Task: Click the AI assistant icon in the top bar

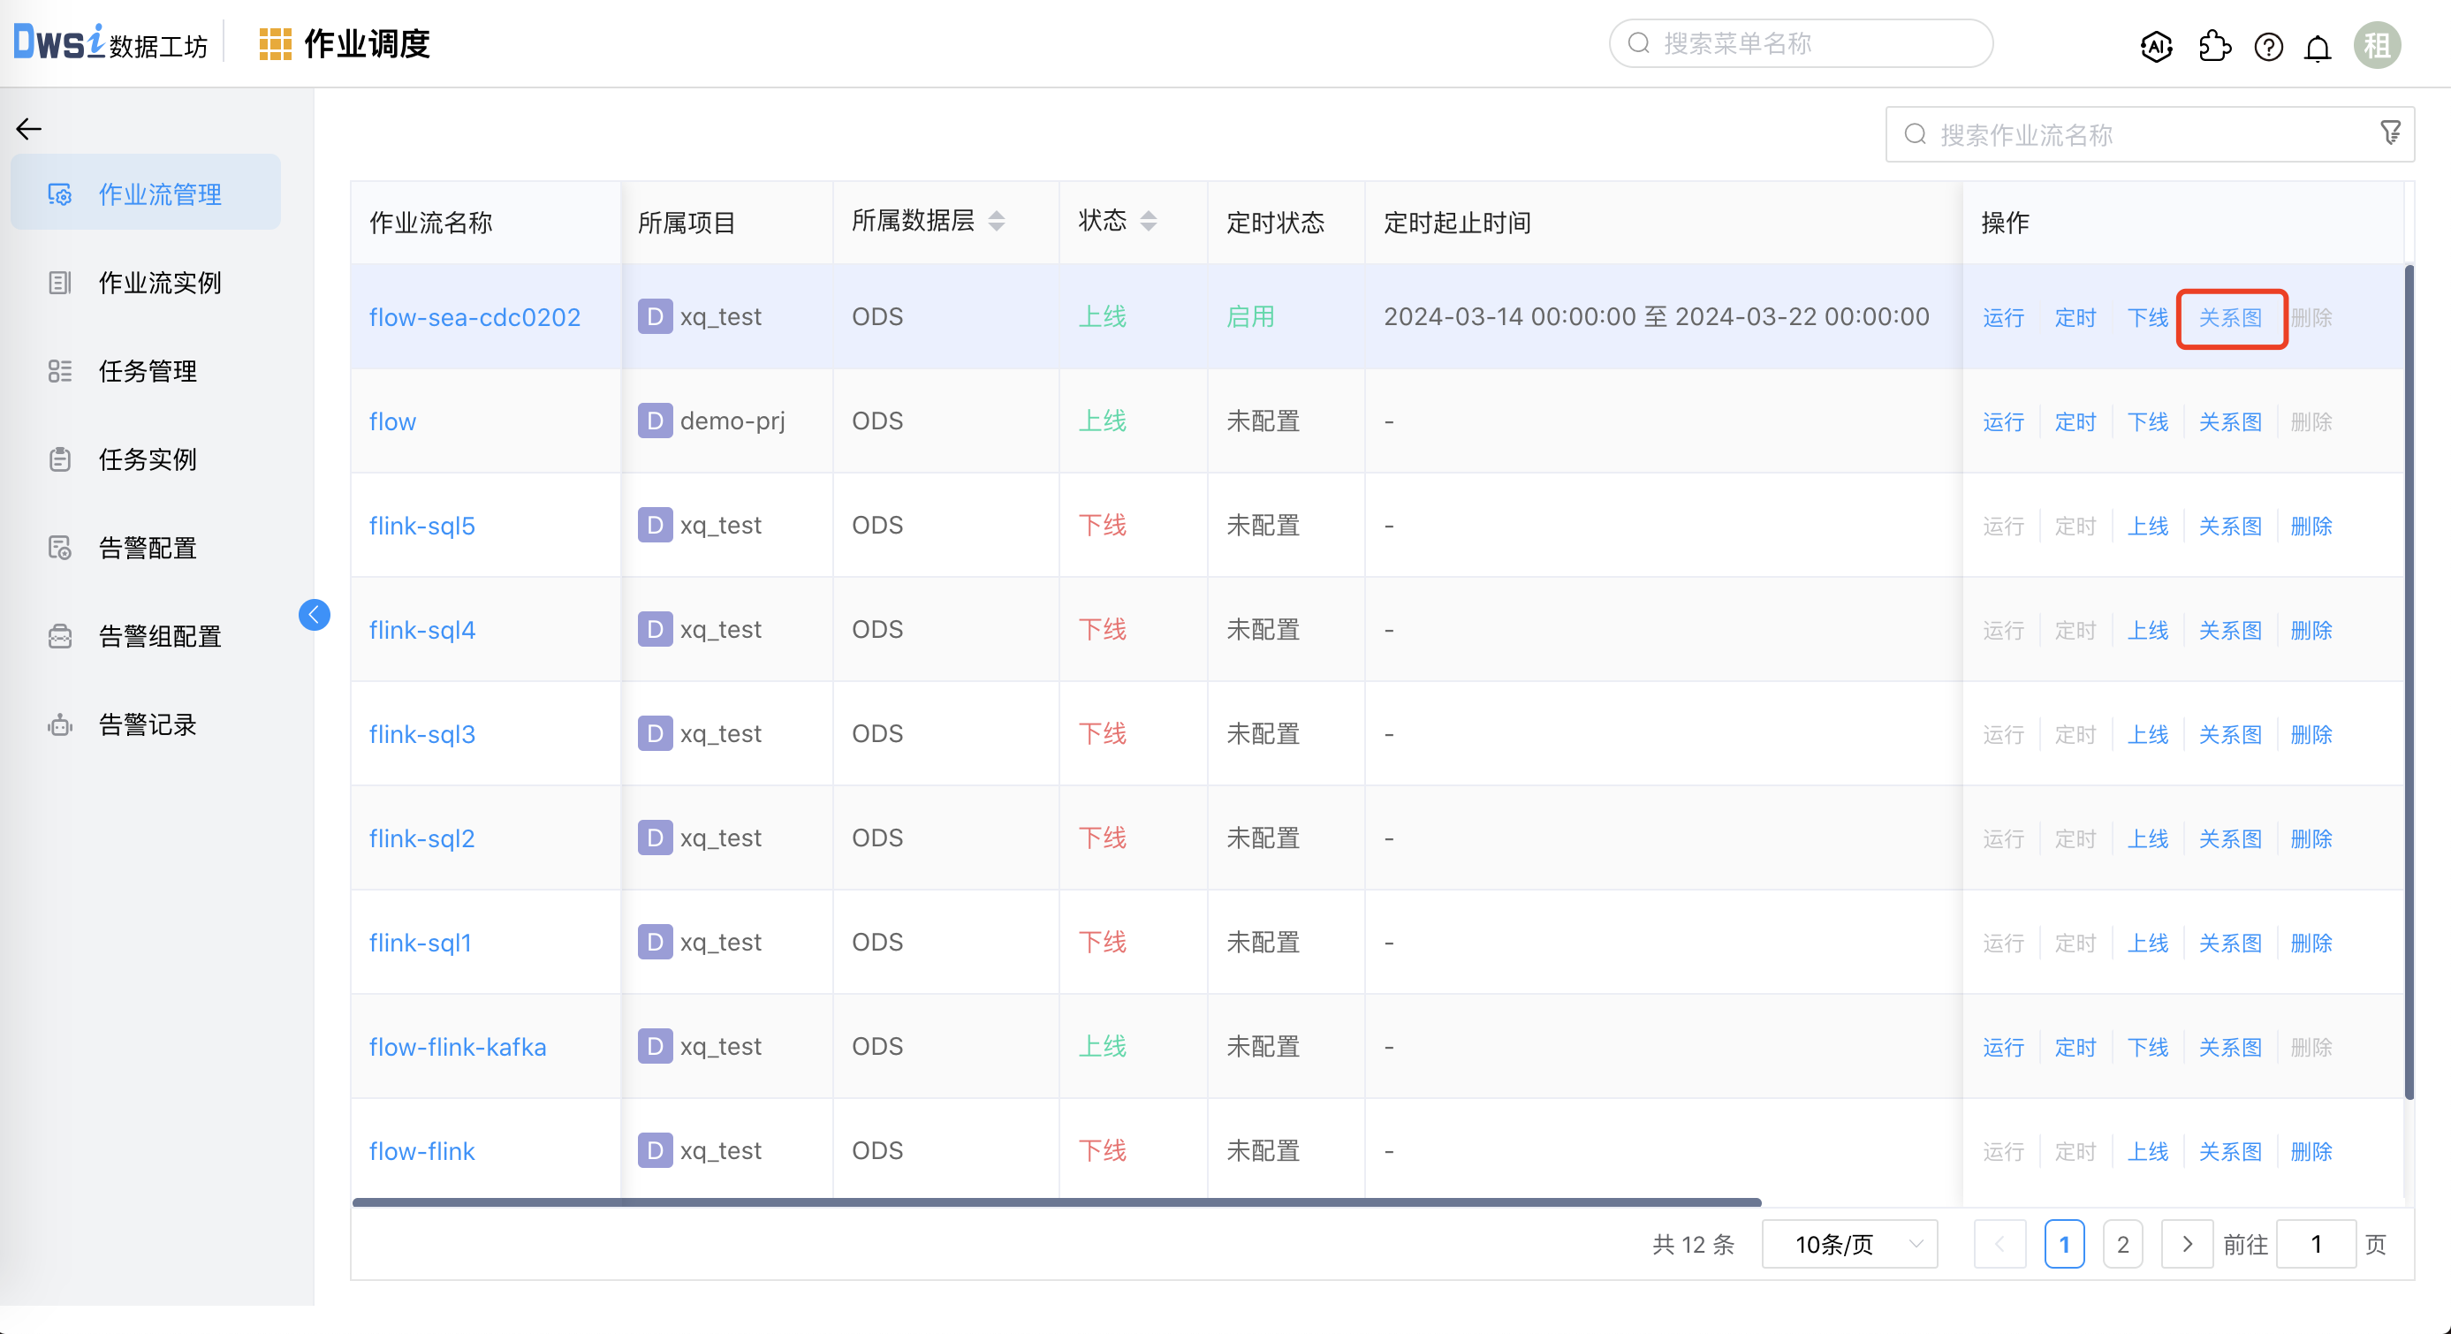Action: click(2155, 46)
